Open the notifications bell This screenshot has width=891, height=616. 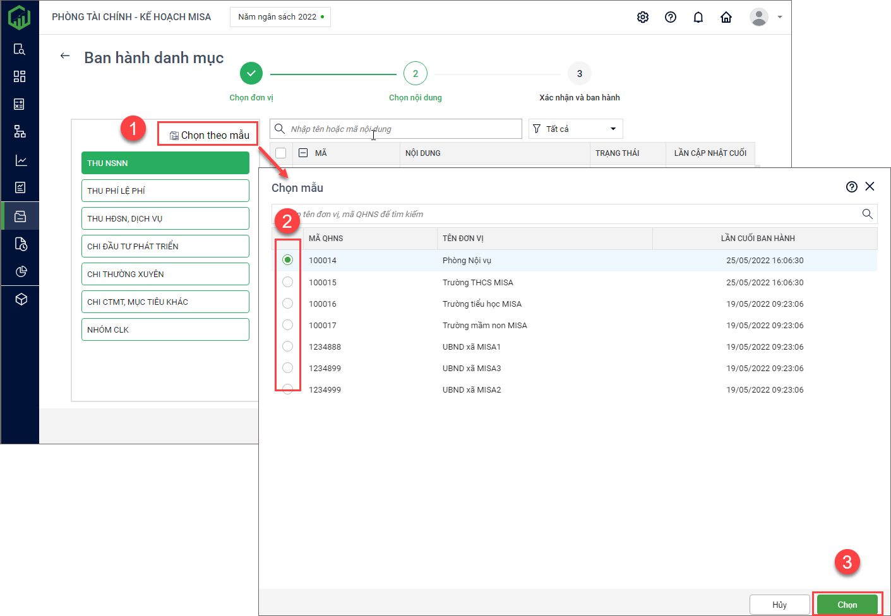(x=698, y=17)
